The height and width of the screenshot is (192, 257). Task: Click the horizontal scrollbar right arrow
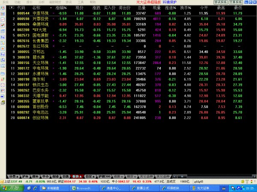click(x=254, y=177)
